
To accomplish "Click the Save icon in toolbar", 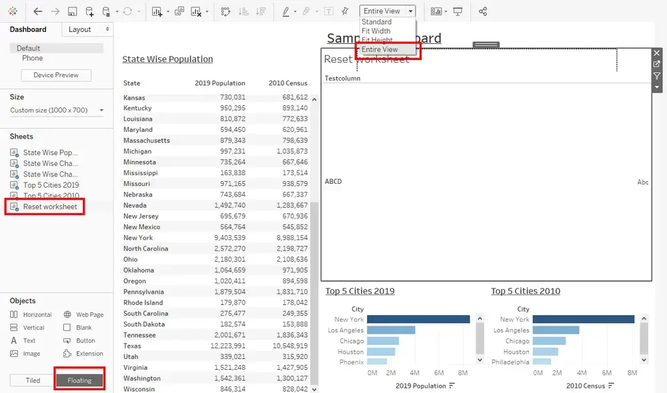I will (x=72, y=11).
